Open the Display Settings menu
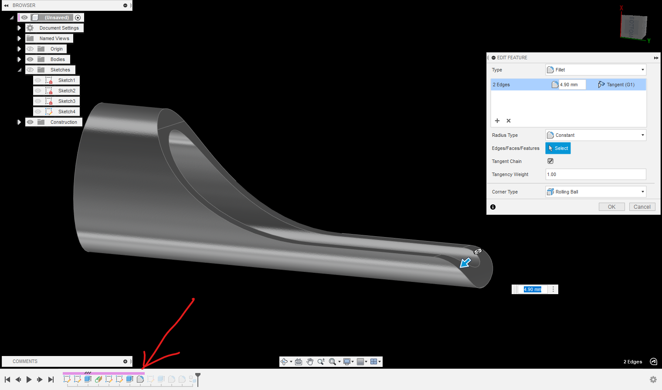The width and height of the screenshot is (662, 390). [x=347, y=361]
